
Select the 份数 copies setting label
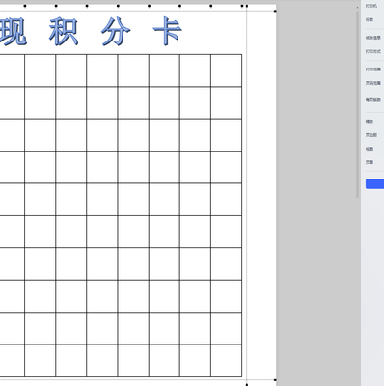[x=370, y=19]
